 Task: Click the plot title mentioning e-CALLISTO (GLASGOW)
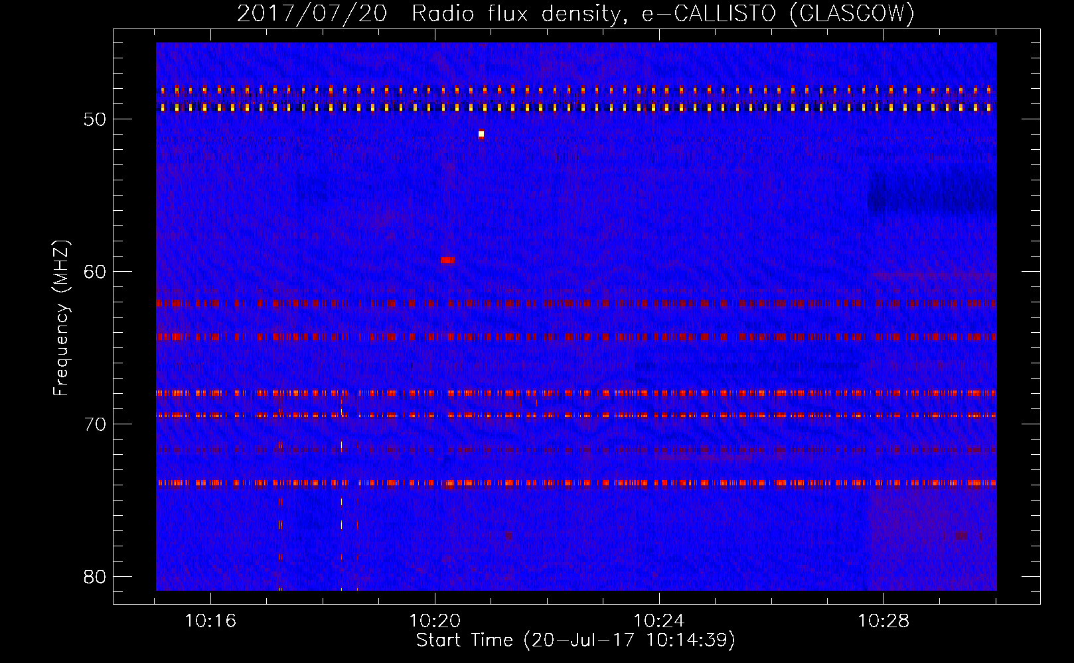(575, 13)
